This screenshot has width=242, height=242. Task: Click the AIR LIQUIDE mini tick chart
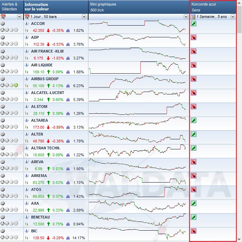pyautogui.click(x=137, y=68)
